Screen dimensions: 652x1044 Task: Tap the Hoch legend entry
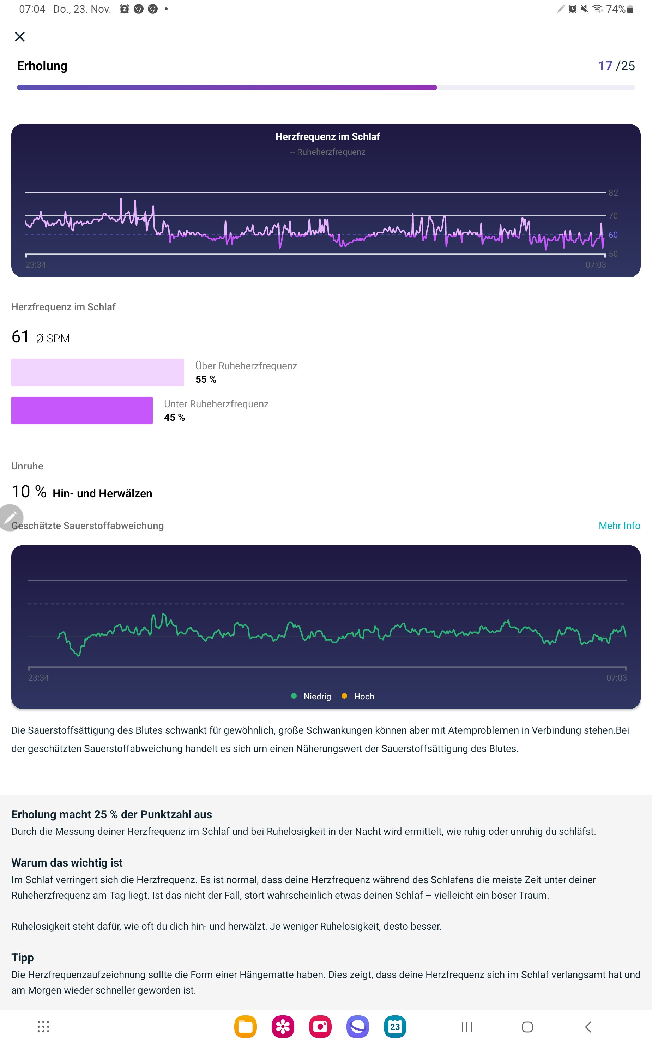357,696
